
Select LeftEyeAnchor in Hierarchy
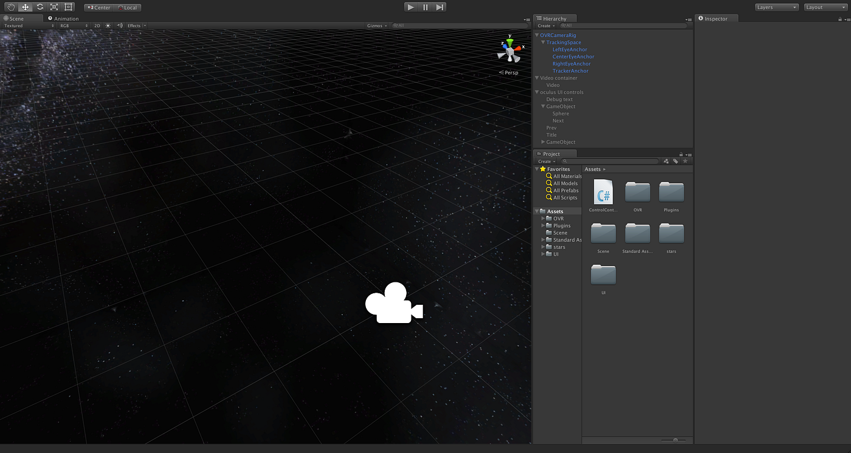[570, 49]
